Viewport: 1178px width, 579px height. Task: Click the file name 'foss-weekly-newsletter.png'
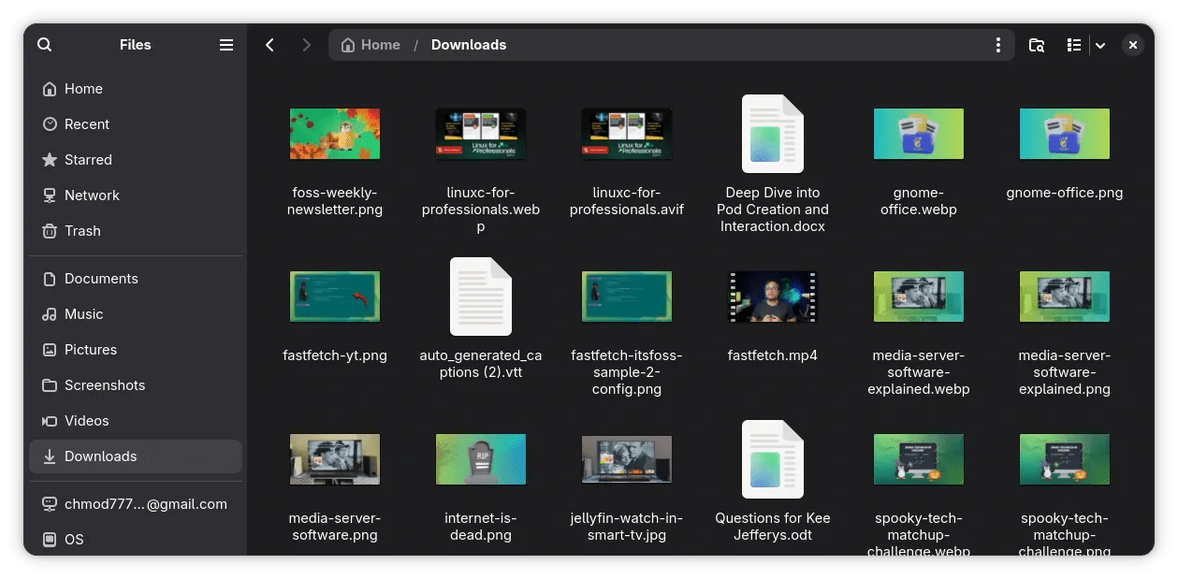coord(335,201)
